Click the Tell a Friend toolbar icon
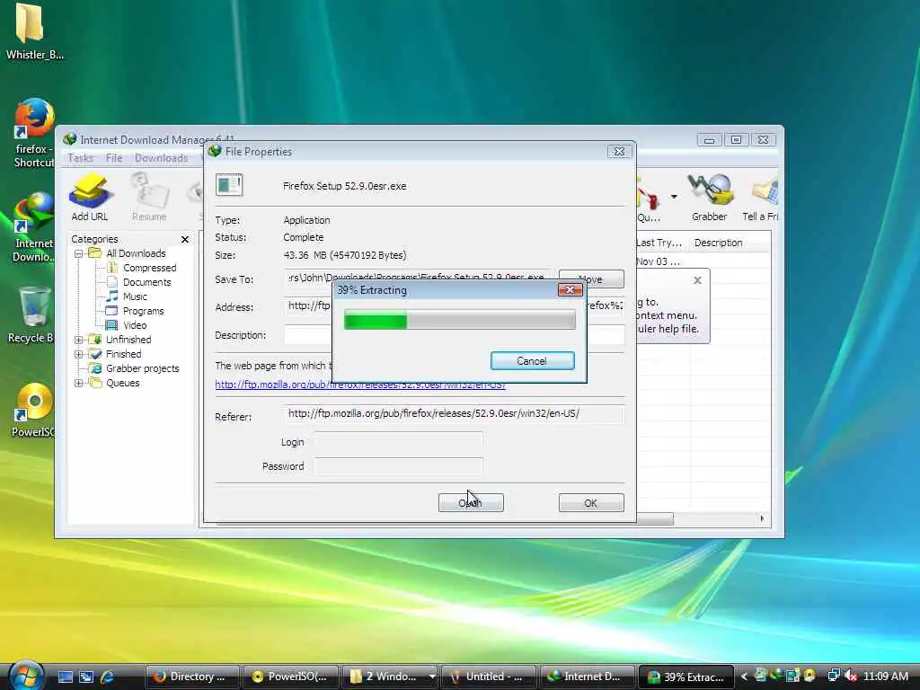This screenshot has width=920, height=690. [x=761, y=198]
